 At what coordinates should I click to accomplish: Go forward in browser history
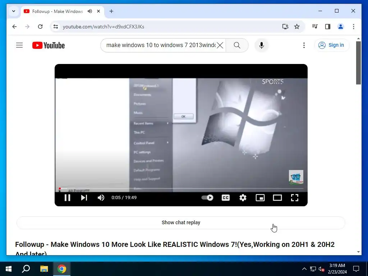[x=27, y=27]
